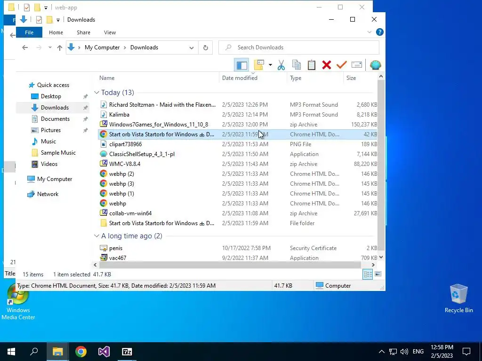Click the Paste clipboard toolbar icon
482x361 pixels.
312,65
